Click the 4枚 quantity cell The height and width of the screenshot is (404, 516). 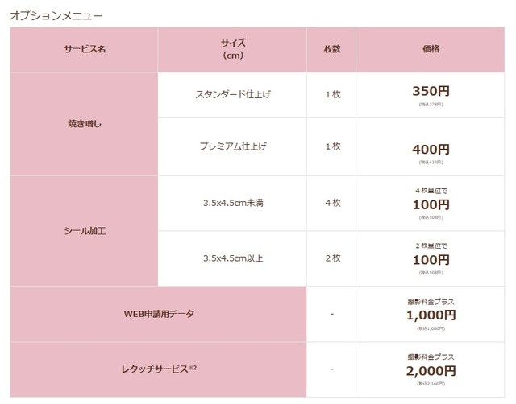[332, 203]
